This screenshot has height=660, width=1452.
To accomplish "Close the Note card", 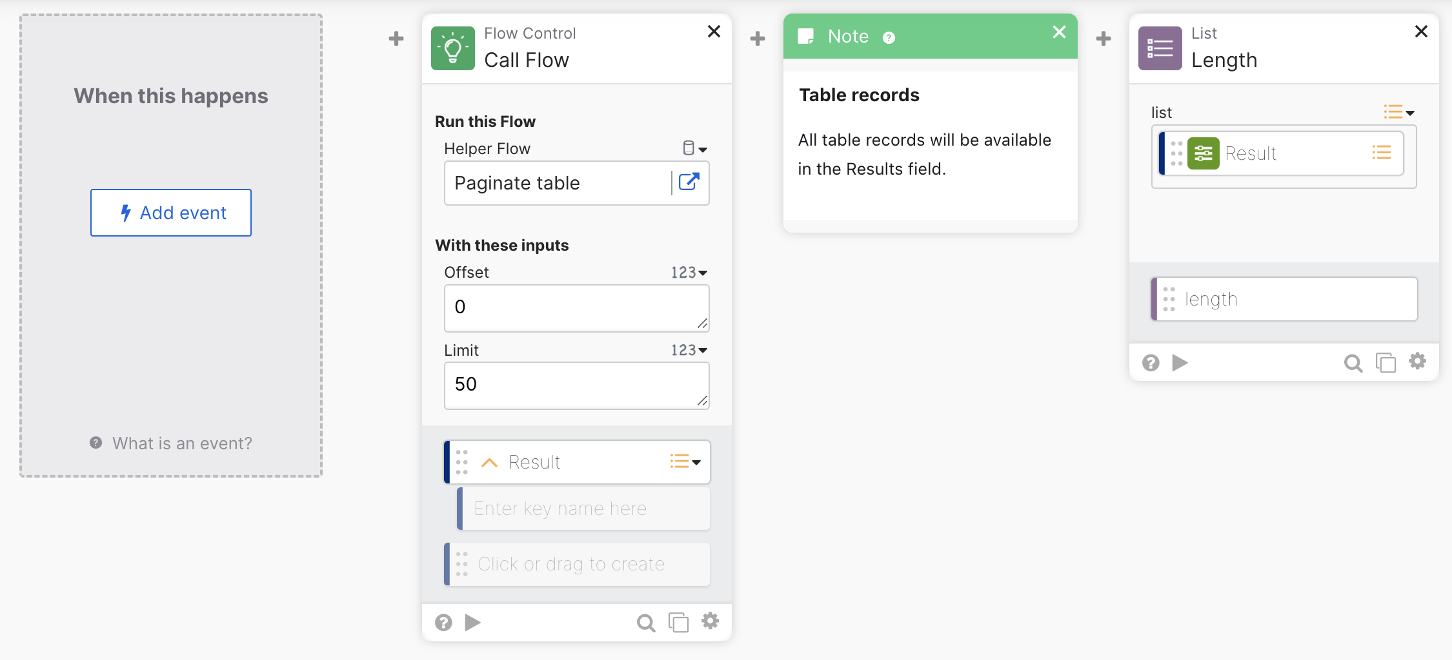I will point(1059,32).
